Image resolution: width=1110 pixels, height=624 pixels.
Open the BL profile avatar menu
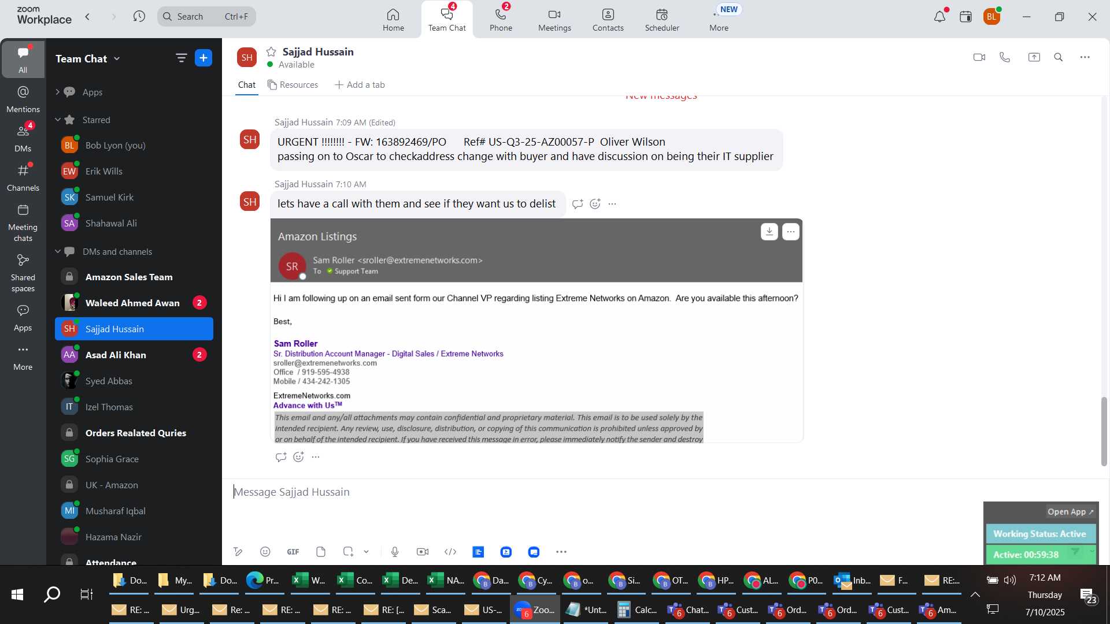(x=991, y=17)
